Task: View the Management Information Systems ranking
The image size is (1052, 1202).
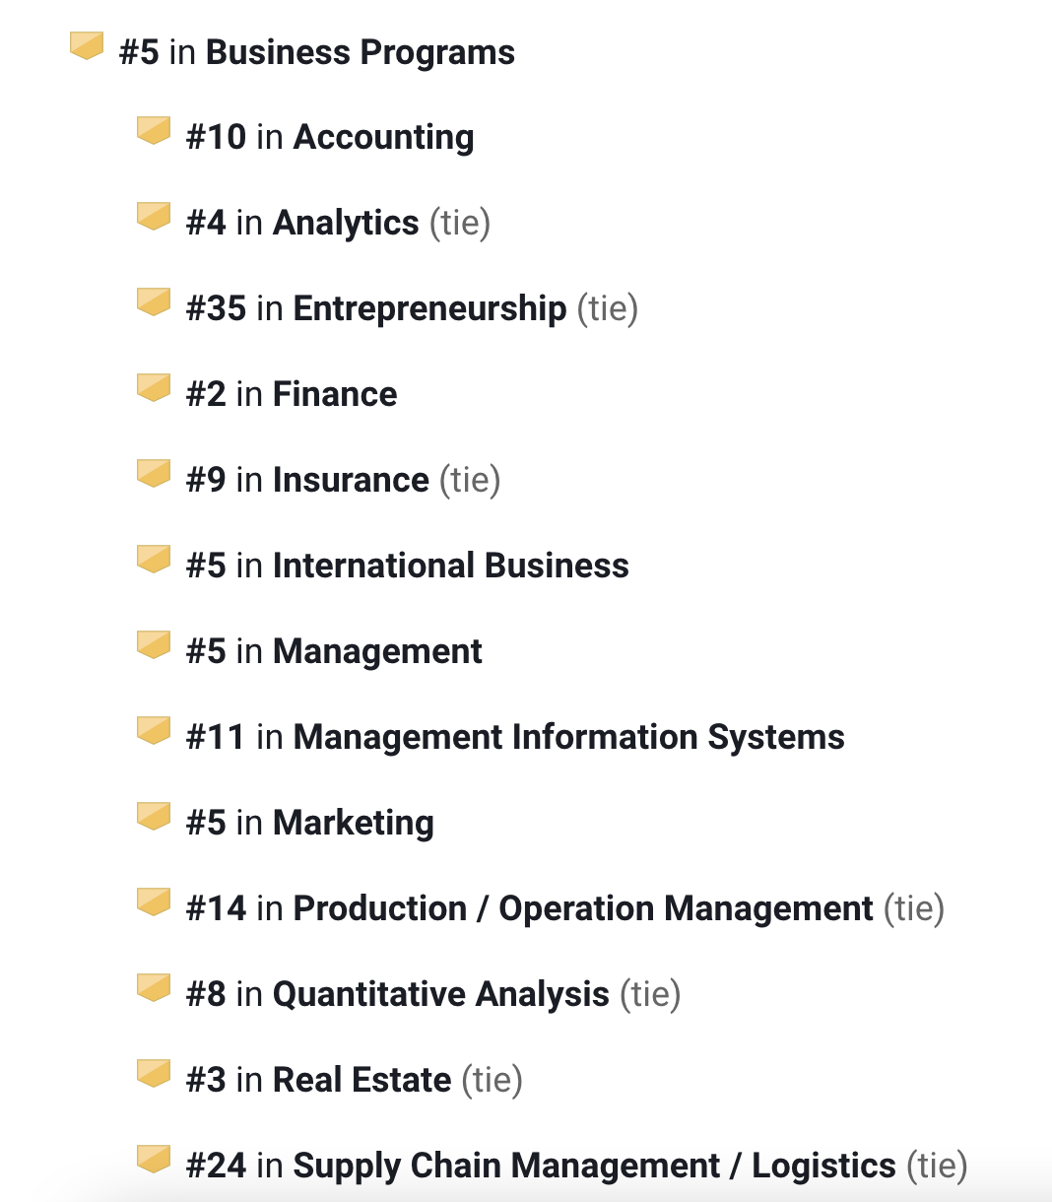Action: point(568,737)
